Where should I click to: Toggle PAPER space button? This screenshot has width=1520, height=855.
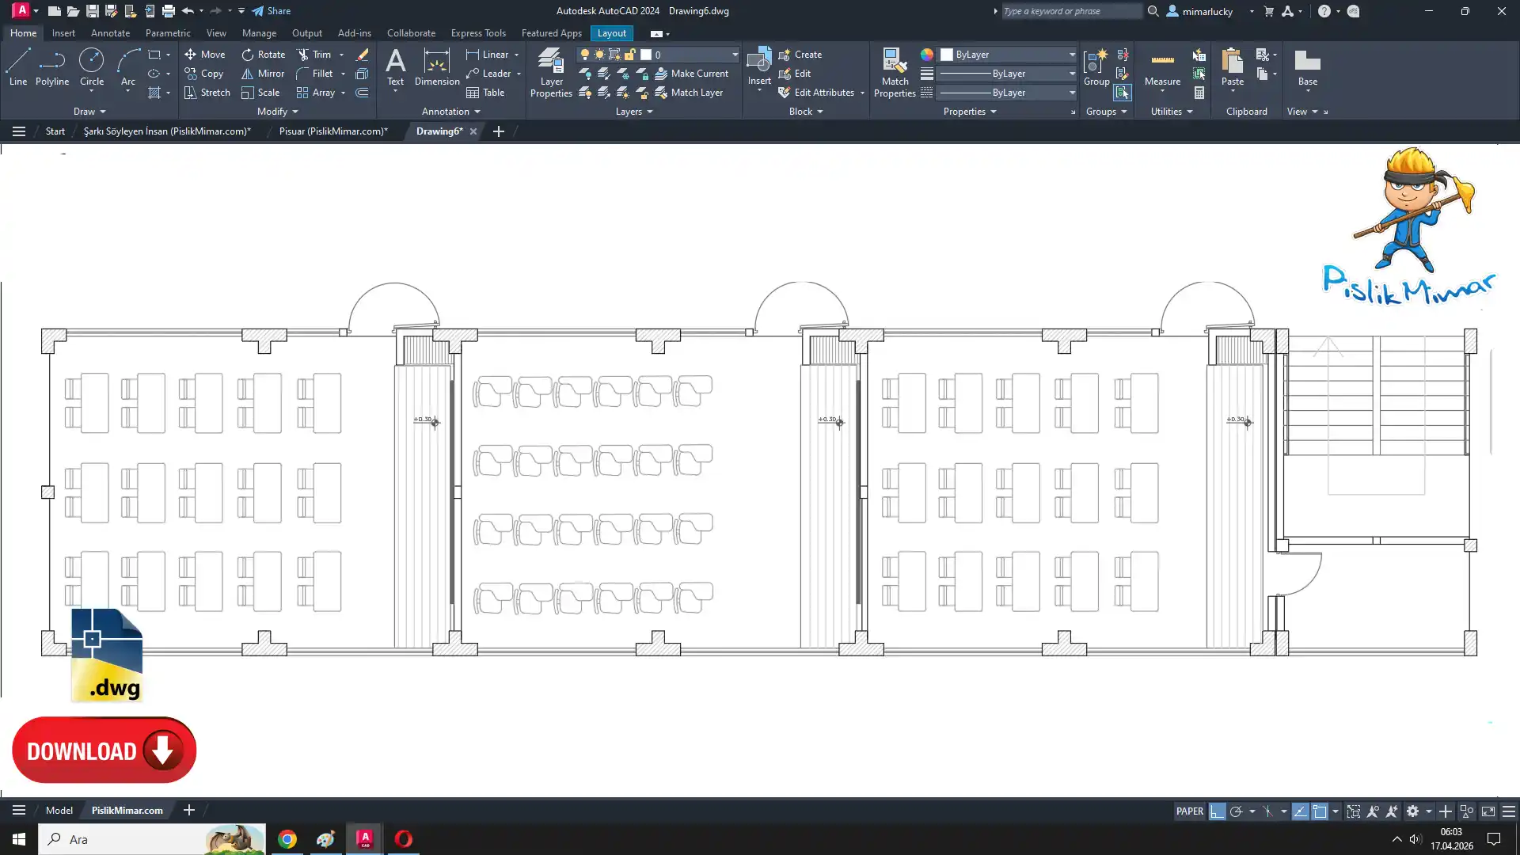1189,811
